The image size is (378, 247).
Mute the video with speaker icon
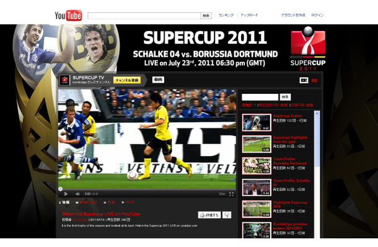[77, 194]
